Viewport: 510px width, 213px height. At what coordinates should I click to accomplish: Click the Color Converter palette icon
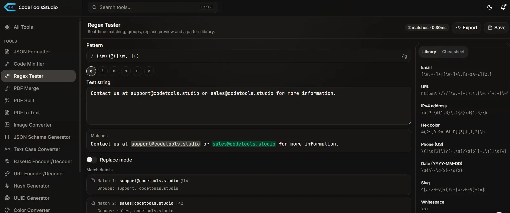[x=7, y=210]
